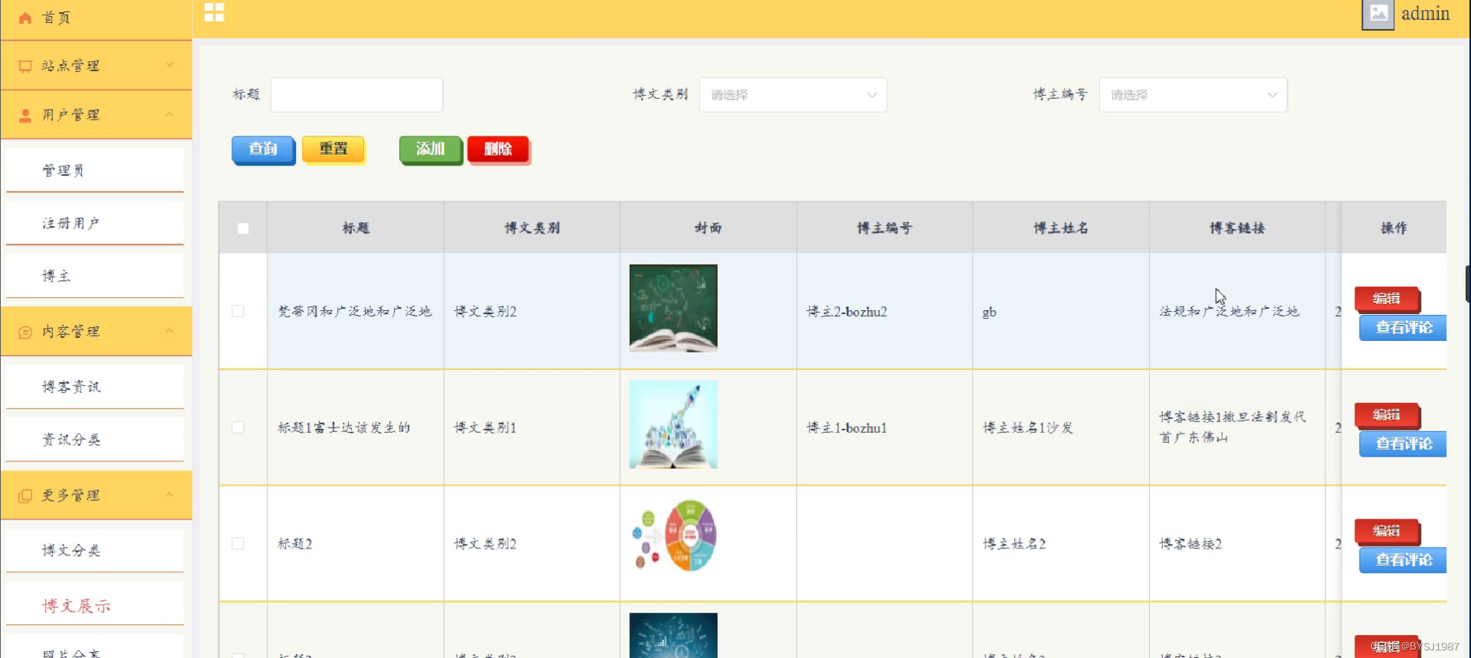Image resolution: width=1471 pixels, height=658 pixels.
Task: Click the 站点管理 monitor icon
Action: point(25,67)
